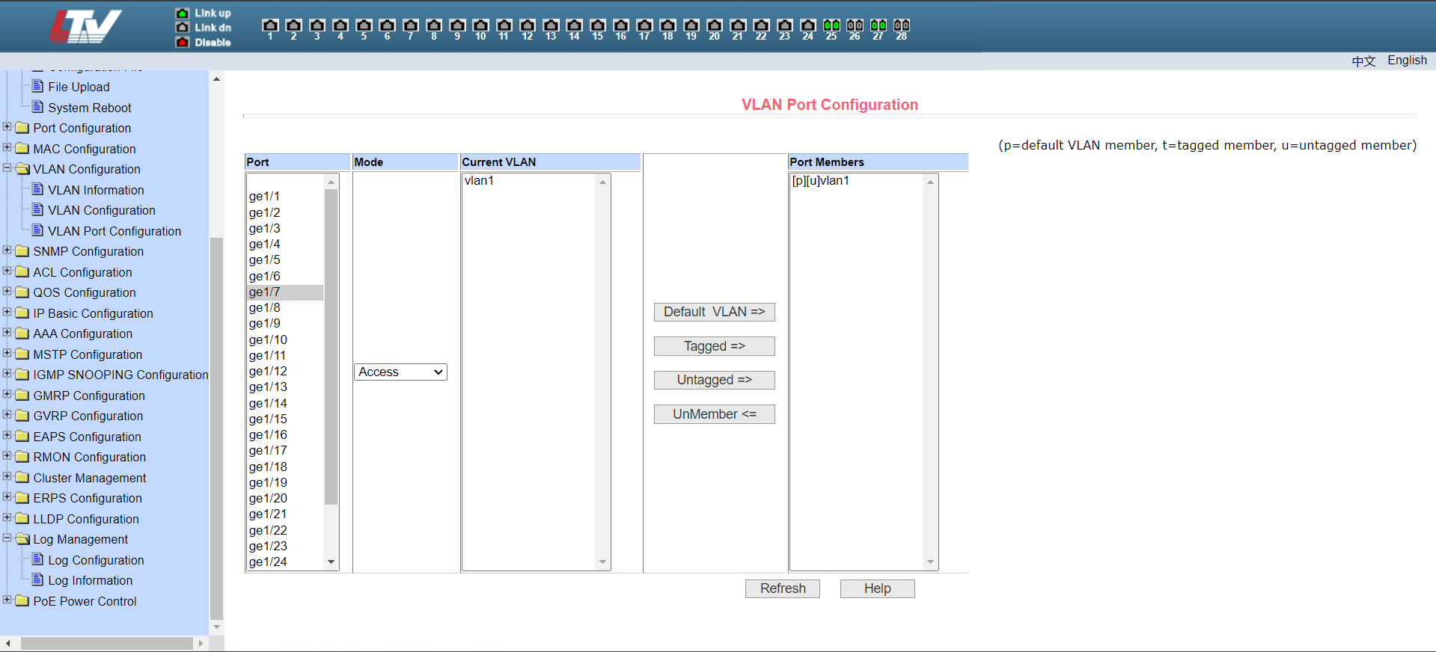Click port 18 status icon in top panel
1436x652 pixels.
[x=667, y=25]
